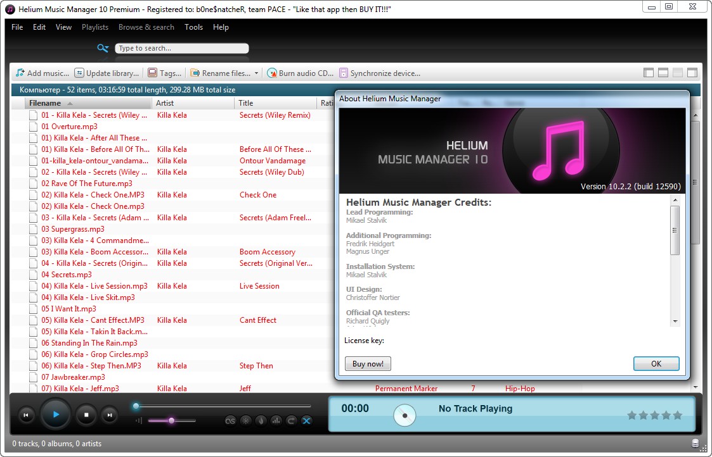The width and height of the screenshot is (712, 457).
Task: Select the file 03 Supergrass.mp3
Action: tap(73, 229)
